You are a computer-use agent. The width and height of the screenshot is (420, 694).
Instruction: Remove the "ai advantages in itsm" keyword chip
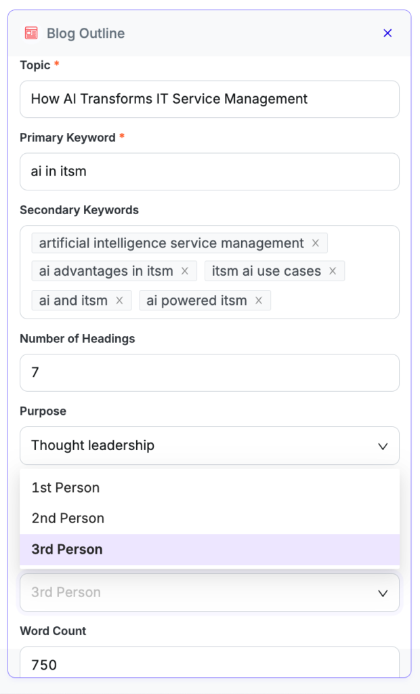(x=184, y=270)
